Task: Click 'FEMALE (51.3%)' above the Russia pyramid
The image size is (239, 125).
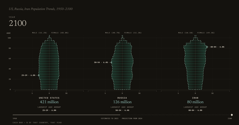Action: tap(133, 33)
